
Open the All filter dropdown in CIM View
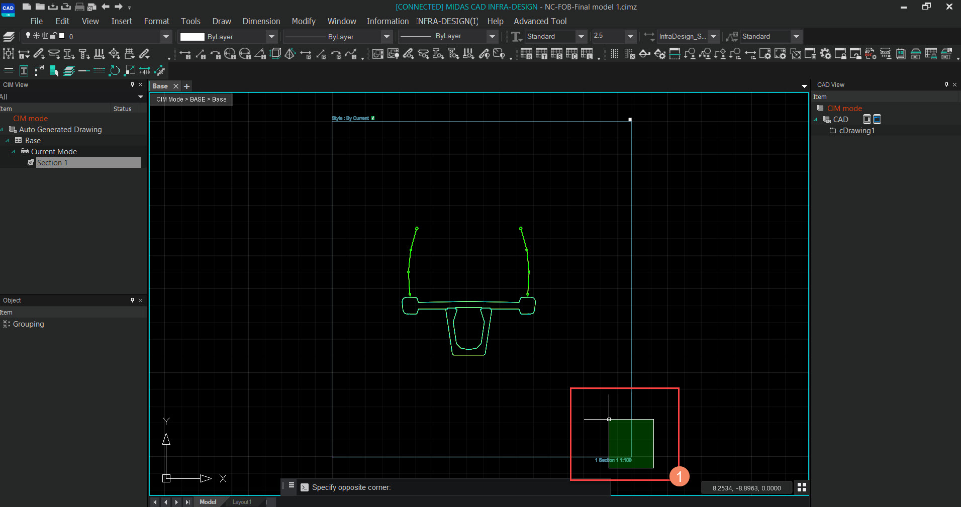(x=141, y=96)
